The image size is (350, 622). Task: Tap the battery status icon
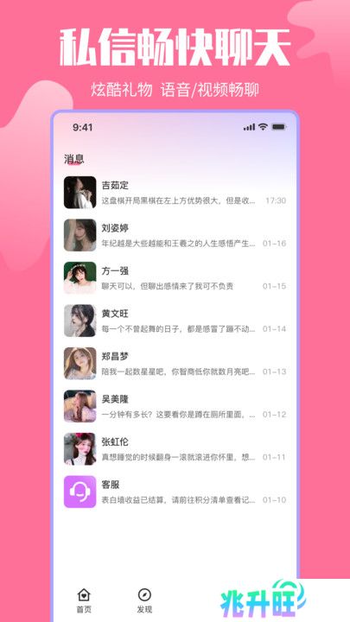[x=278, y=127]
